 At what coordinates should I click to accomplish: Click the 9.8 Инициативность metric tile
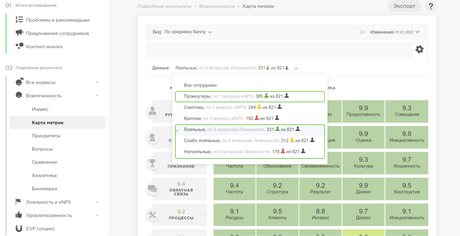click(x=407, y=137)
